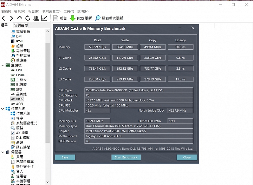Viewport: 253px width, 185px height.
Task: Click the tree scrollbar up arrow
Action: (47, 31)
